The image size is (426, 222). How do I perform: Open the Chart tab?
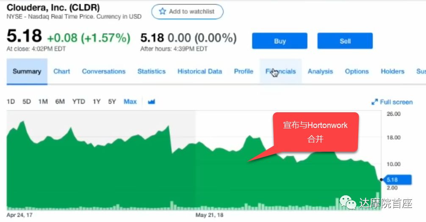61,72
